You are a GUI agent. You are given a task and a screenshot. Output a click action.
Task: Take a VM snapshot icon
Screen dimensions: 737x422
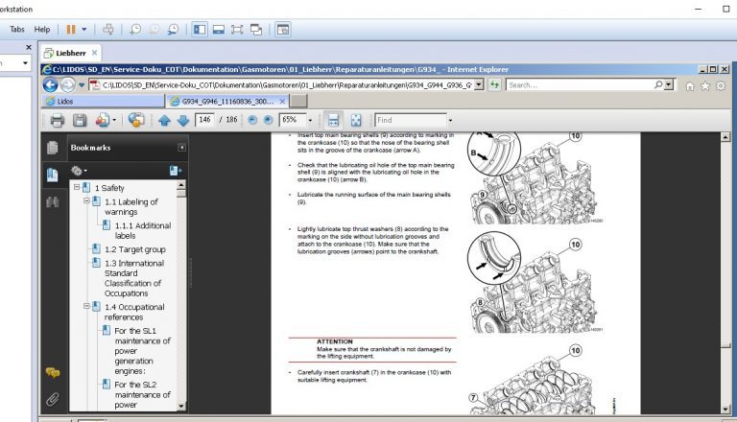(x=135, y=29)
